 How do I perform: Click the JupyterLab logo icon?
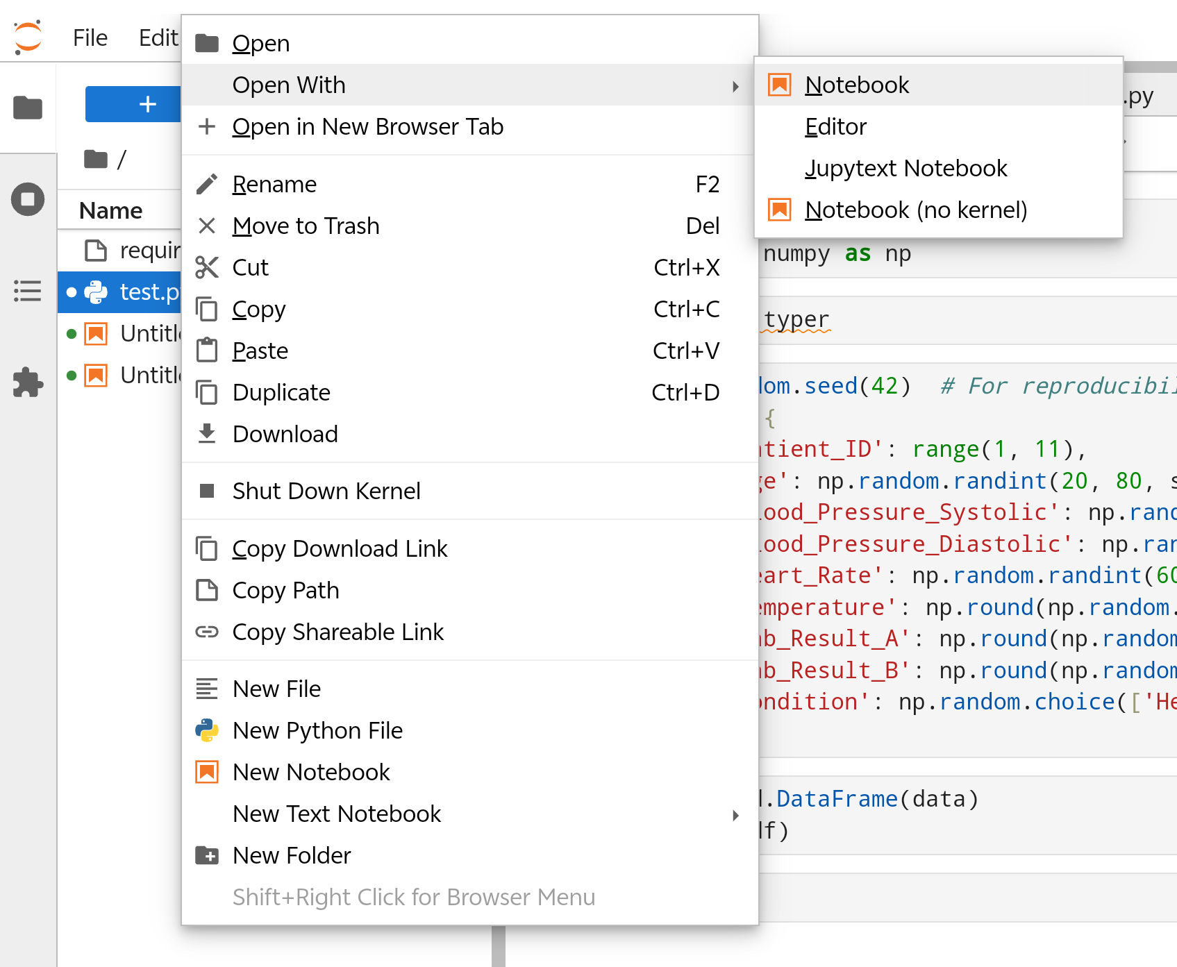pos(28,37)
